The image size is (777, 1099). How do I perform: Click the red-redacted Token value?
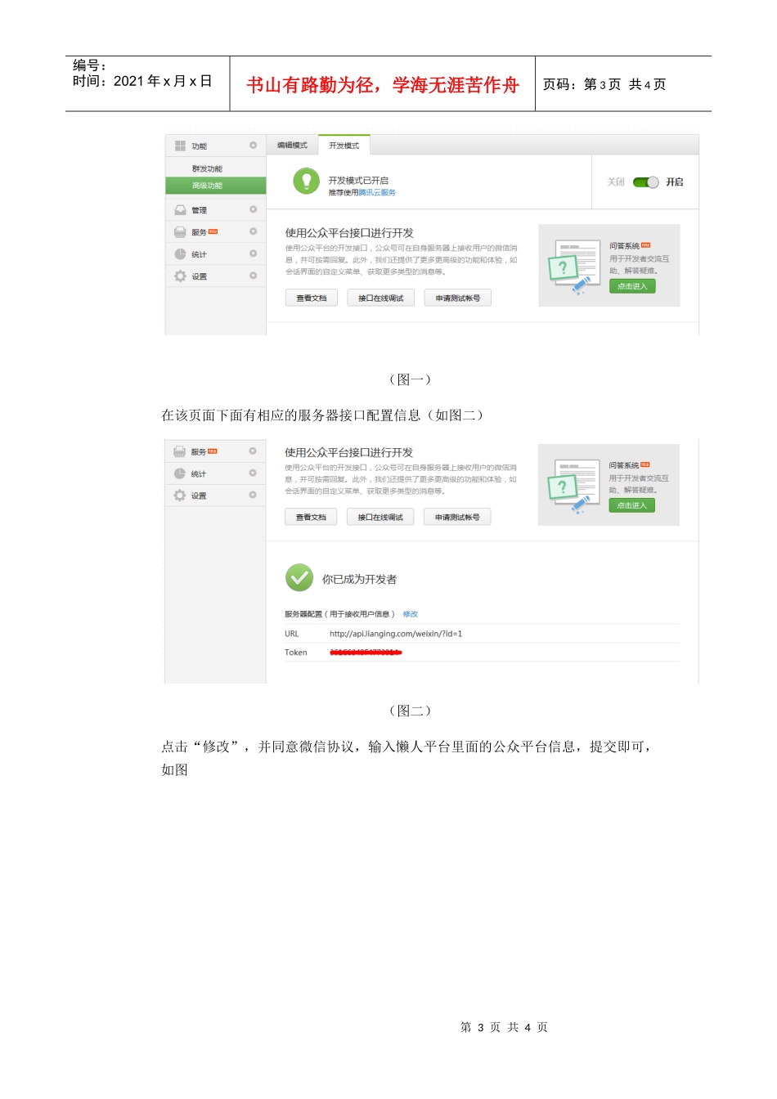coord(366,653)
